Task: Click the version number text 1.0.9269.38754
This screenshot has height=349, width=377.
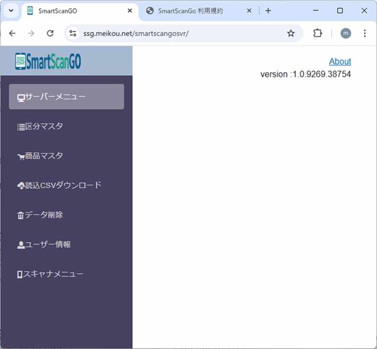Action: [x=321, y=74]
